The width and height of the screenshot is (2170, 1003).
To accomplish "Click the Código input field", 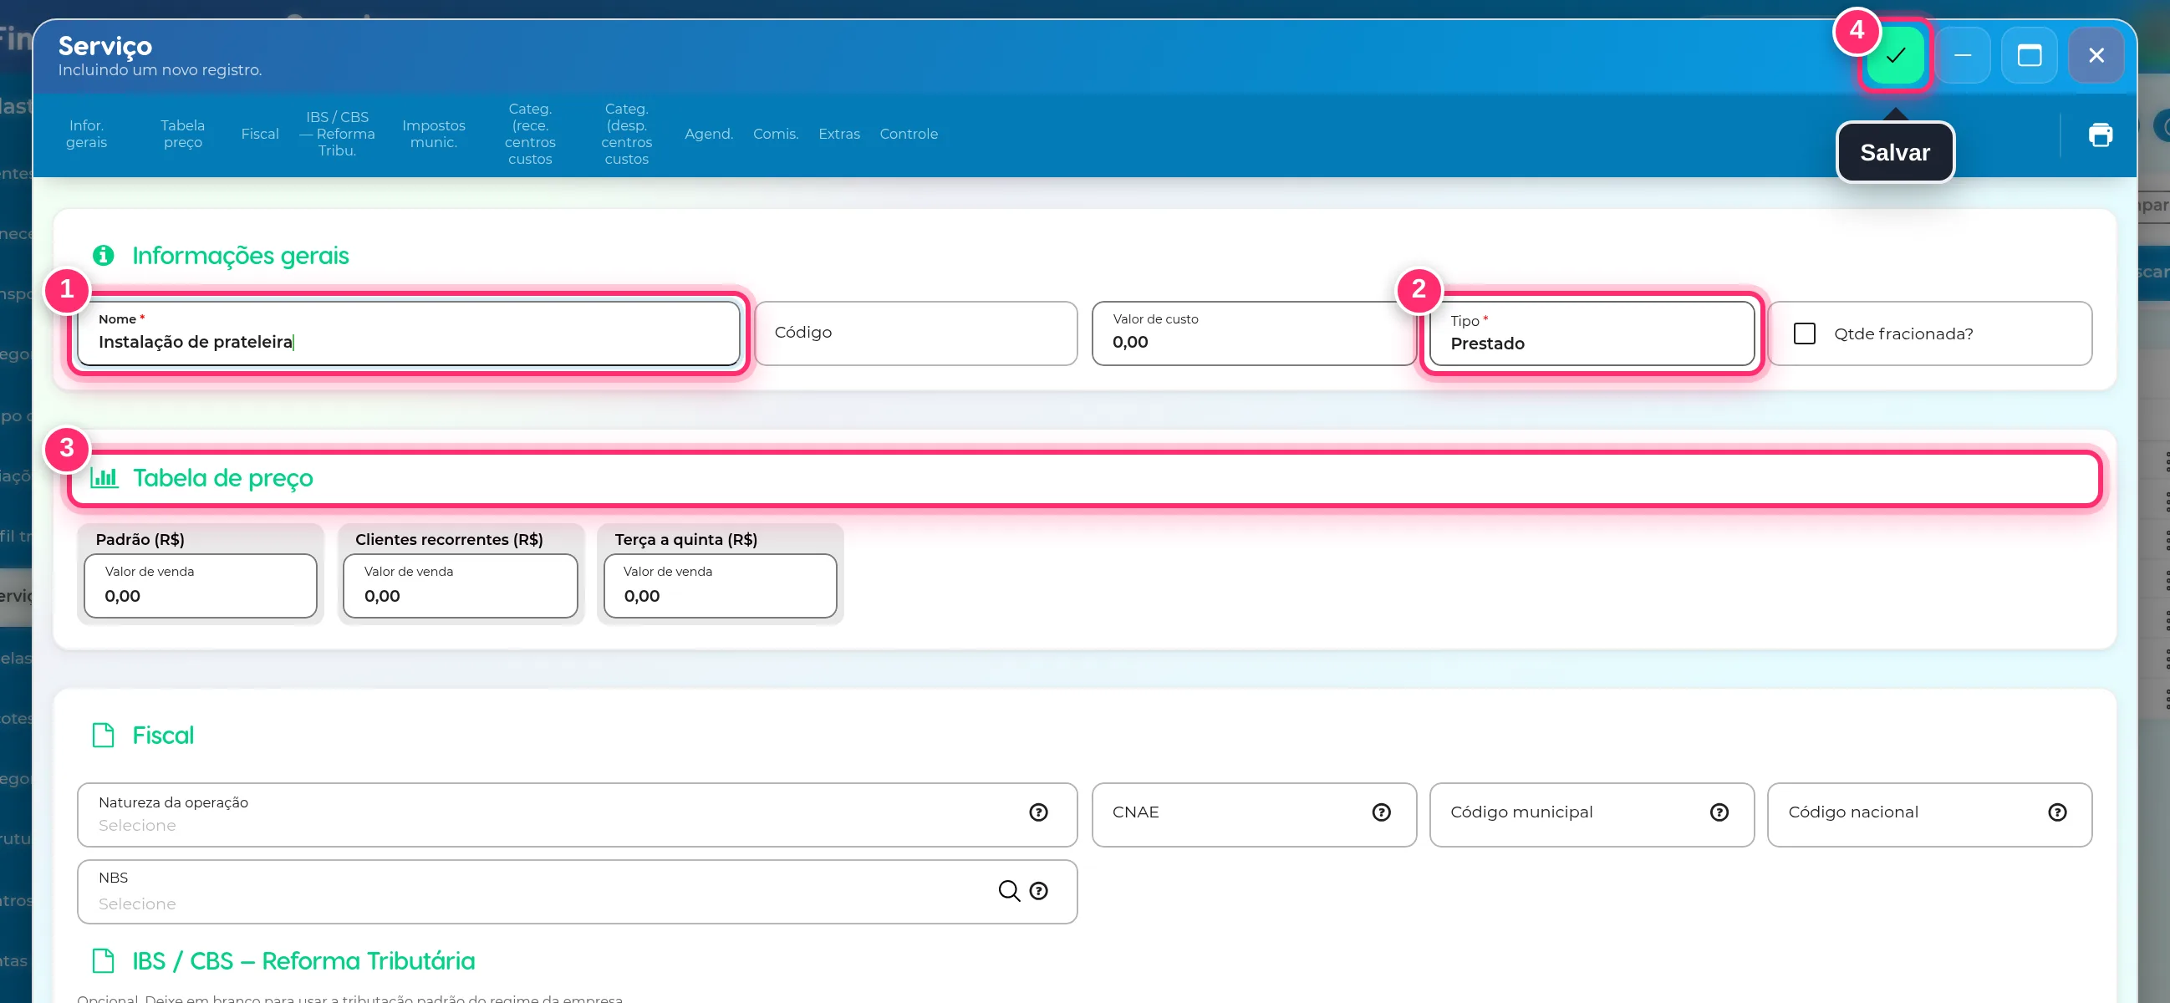I will click(915, 333).
